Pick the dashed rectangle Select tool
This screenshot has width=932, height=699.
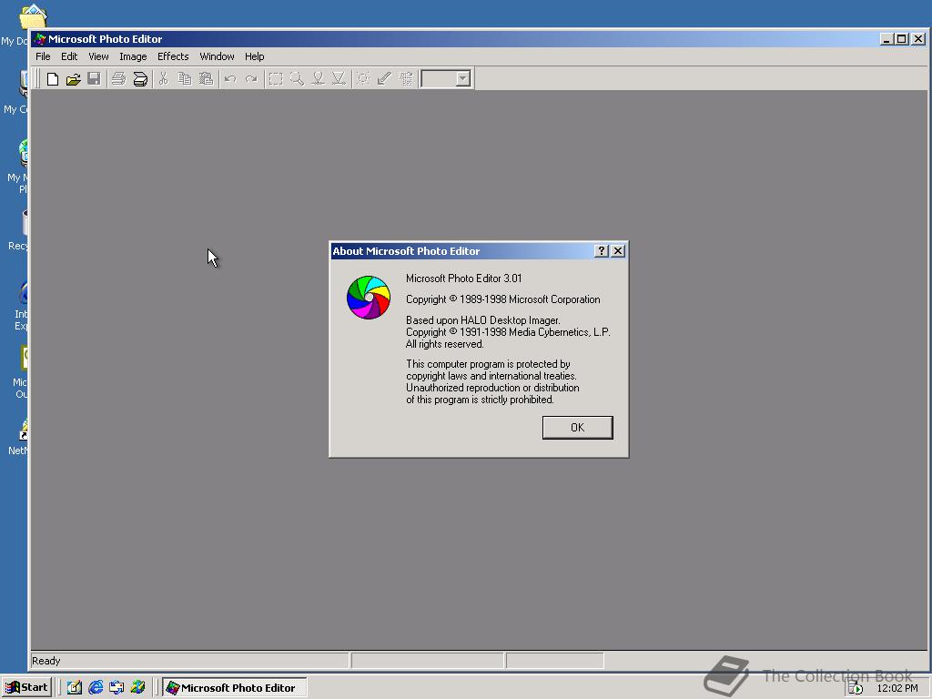(276, 79)
